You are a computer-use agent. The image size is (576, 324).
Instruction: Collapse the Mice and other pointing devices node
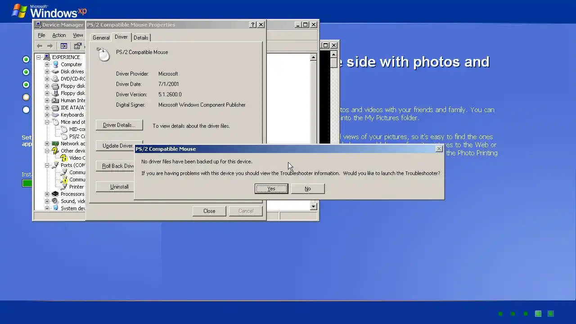click(x=47, y=122)
